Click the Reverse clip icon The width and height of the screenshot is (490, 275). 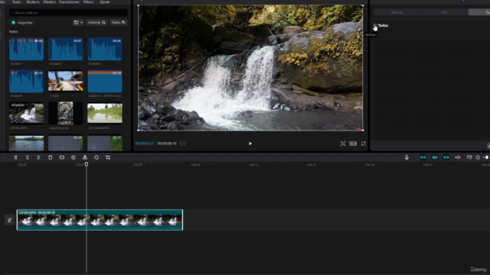73,157
